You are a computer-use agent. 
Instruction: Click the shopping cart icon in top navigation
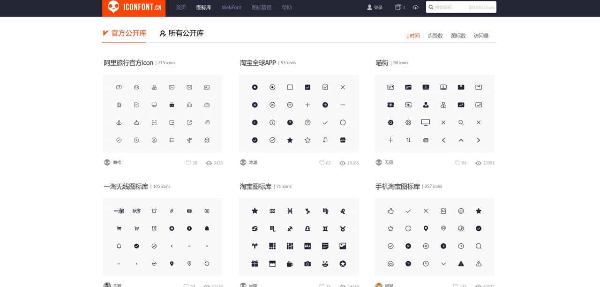click(x=398, y=7)
